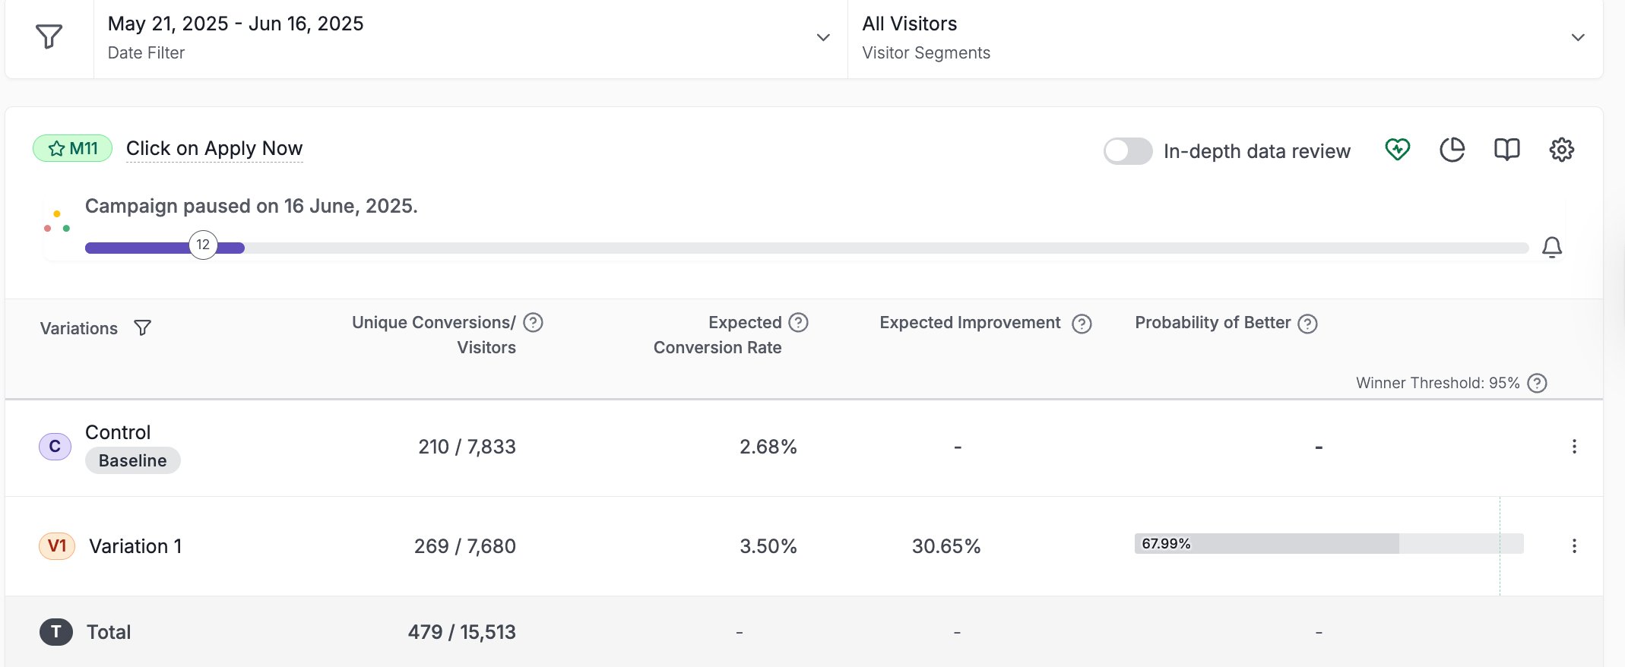Open help for Expected Conversion Rate

[x=798, y=323]
